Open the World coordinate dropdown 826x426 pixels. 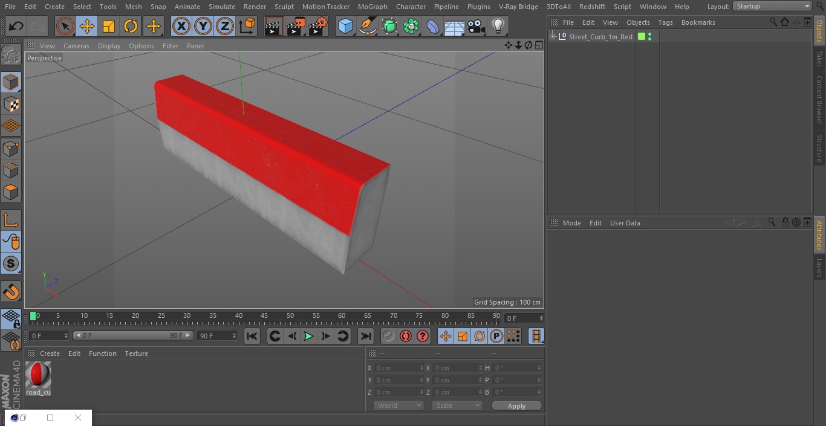point(398,405)
